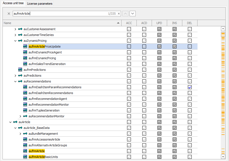Toggle ACC checkbox for auCustomerAssessment

129,29
